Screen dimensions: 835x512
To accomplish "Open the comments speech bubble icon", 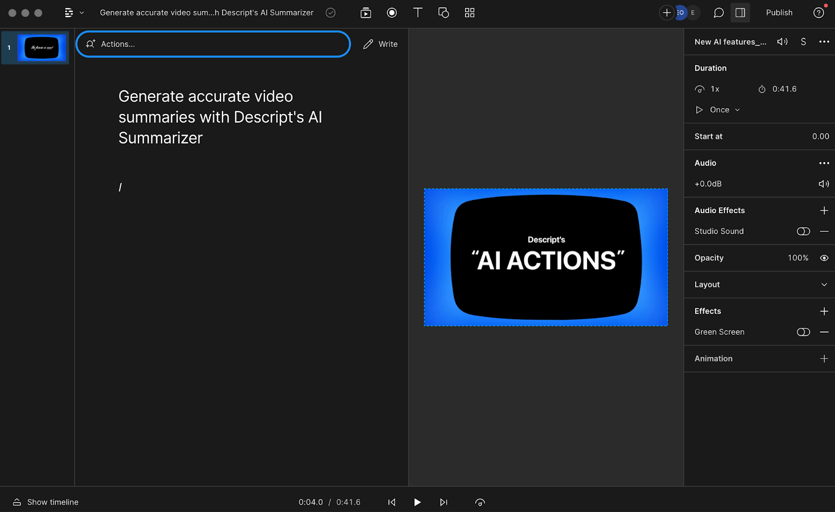I will [x=719, y=13].
